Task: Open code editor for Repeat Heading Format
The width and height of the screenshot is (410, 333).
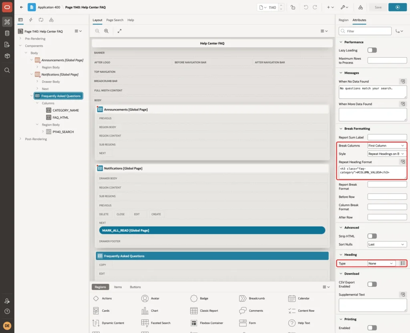Action: click(x=403, y=162)
